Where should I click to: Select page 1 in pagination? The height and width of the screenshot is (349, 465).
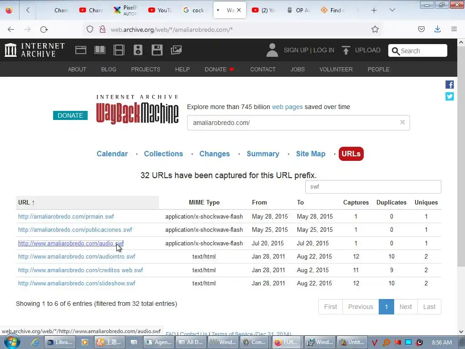tap(386, 307)
